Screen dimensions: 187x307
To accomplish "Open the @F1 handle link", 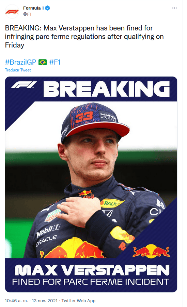I will [x=27, y=14].
